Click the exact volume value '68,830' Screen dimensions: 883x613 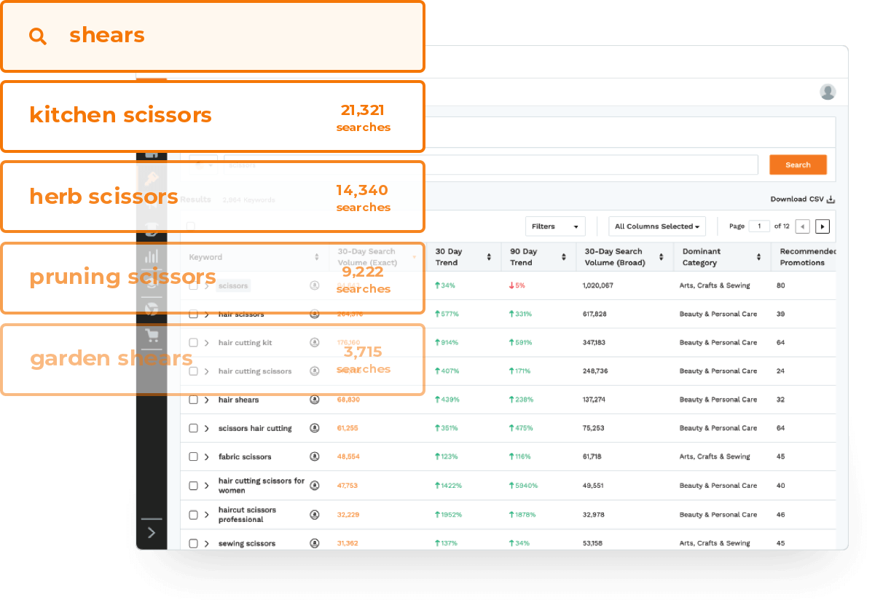[348, 400]
